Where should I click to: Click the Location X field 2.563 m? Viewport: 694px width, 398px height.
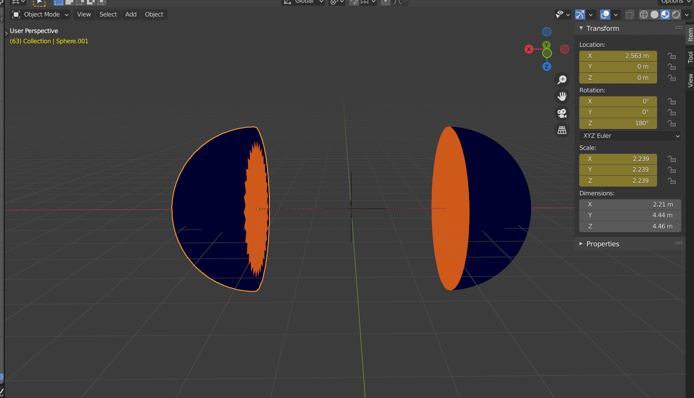click(x=618, y=56)
